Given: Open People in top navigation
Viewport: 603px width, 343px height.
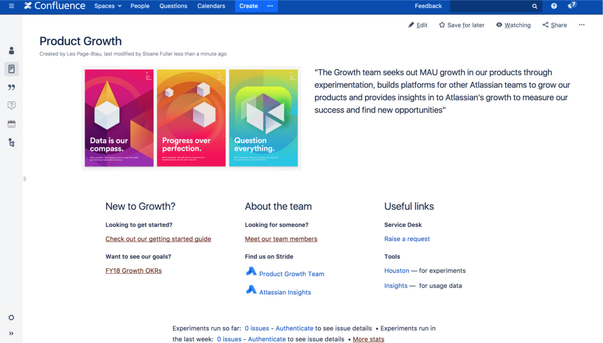Looking at the screenshot, I should click(x=140, y=6).
